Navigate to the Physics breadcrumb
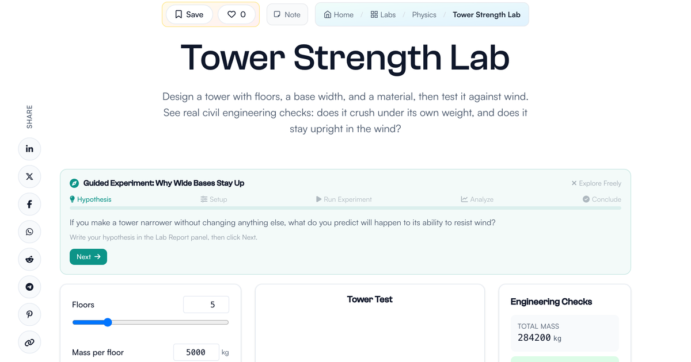691x362 pixels. (x=424, y=14)
